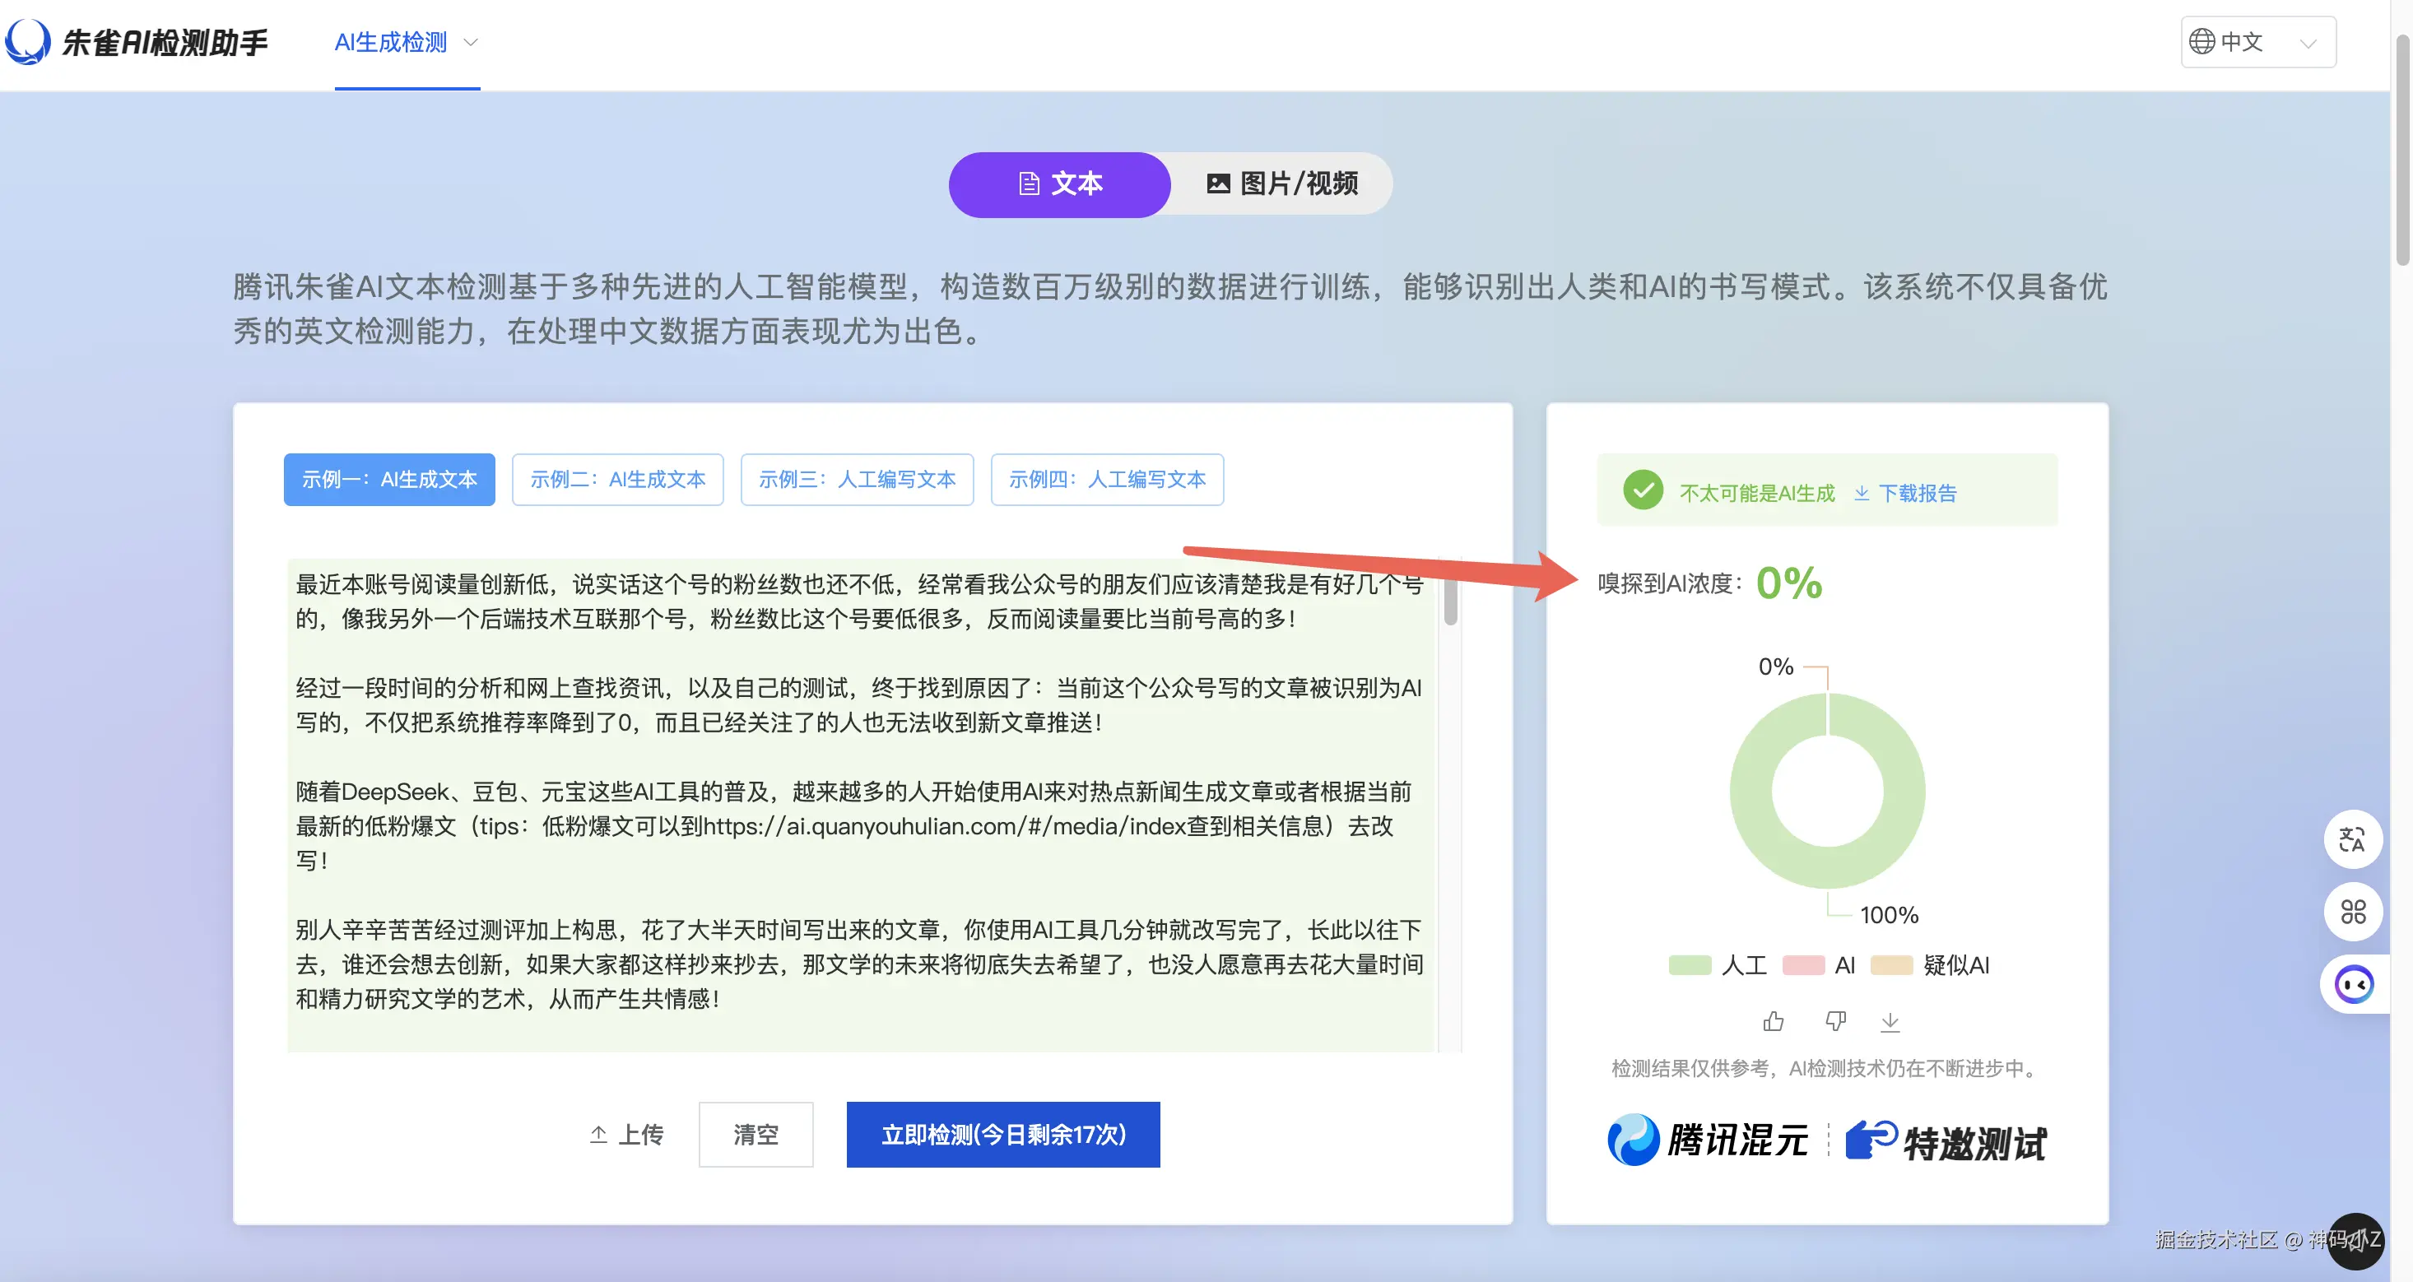Select the 文本 mode pill
Screen dimensions: 2413x1282
point(1059,183)
